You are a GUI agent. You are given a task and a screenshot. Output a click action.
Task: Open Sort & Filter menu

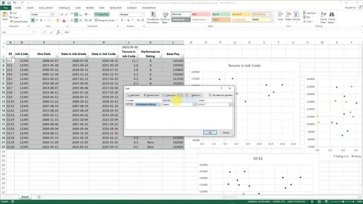323,18
